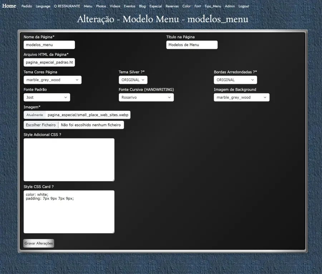Click the Título na Página field

click(x=191, y=45)
